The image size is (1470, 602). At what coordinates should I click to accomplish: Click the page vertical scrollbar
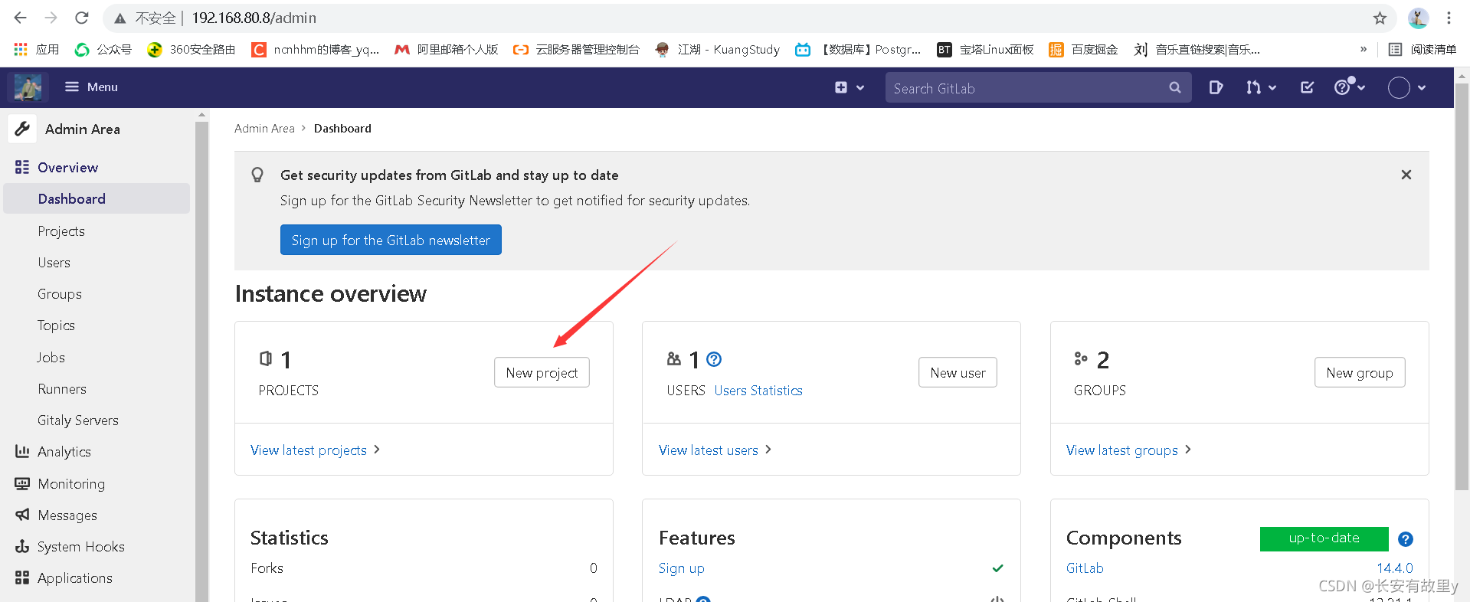[x=1462, y=287]
